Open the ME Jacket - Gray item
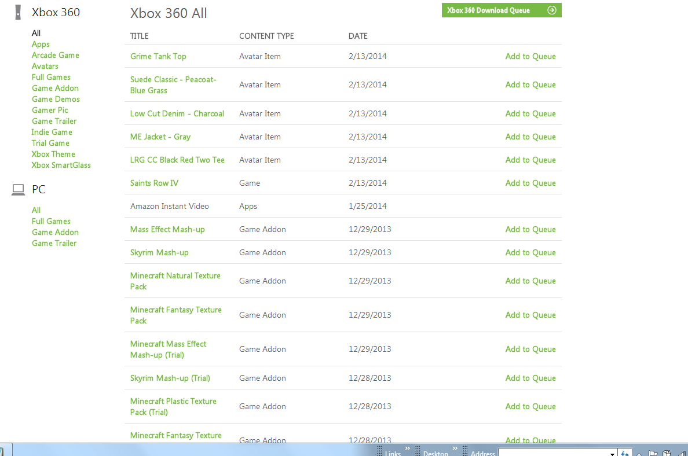The image size is (688, 456). tap(160, 137)
